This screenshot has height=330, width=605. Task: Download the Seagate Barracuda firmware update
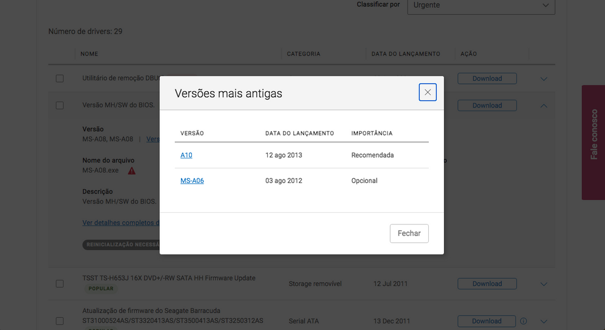pyautogui.click(x=487, y=321)
